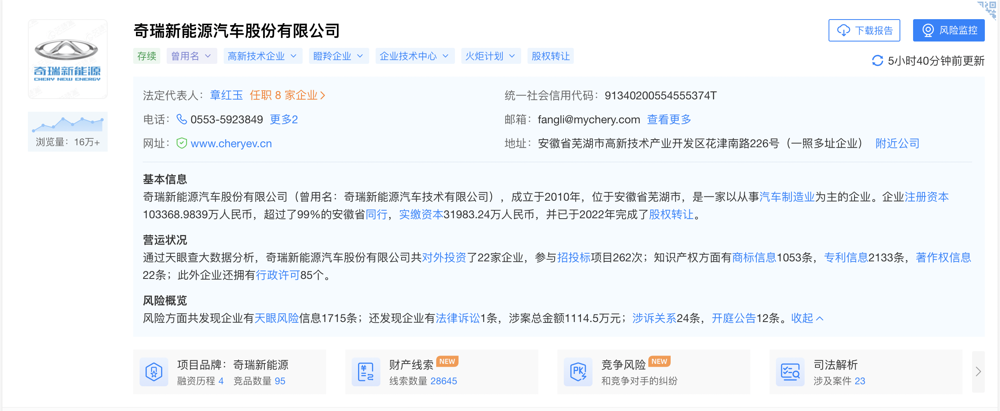Click the verified shield icon beside website

click(182, 143)
